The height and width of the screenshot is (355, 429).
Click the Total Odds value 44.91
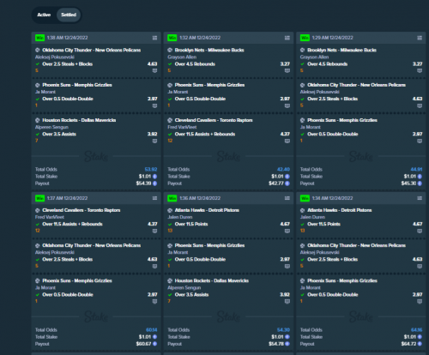coord(416,169)
